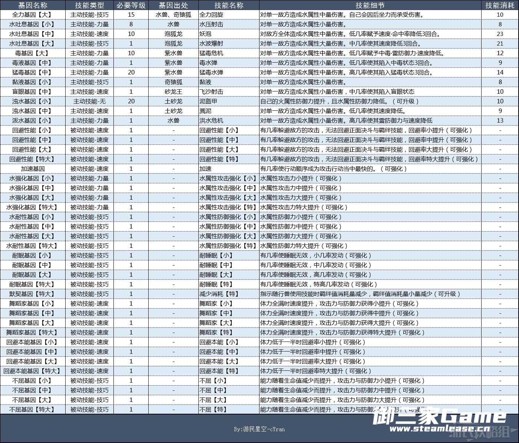The width and height of the screenshot is (519, 443).
Task: Click the 洪水危机 skill cell
Action: pyautogui.click(x=212, y=121)
